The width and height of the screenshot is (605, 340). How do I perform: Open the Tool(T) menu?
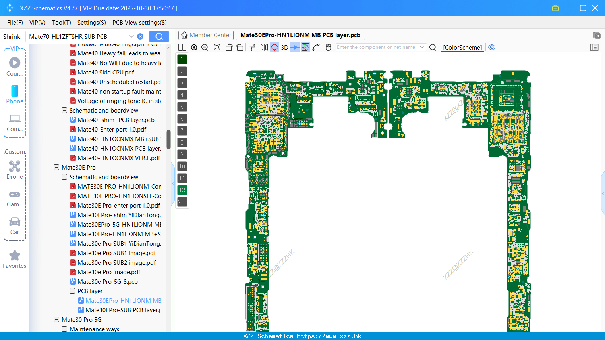62,23
